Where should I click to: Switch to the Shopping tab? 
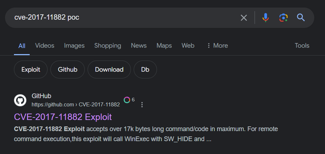(108, 45)
